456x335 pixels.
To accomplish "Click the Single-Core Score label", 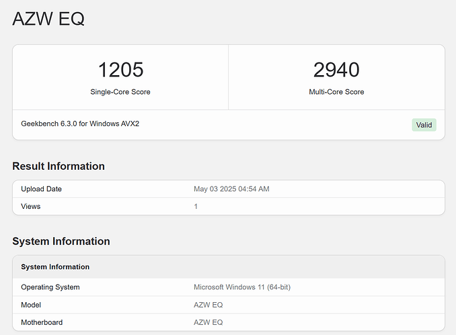I will (x=120, y=92).
